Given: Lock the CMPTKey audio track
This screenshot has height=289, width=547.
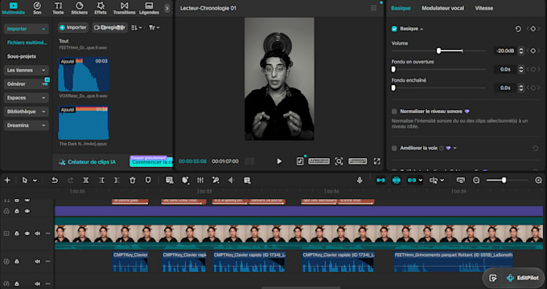Looking at the screenshot, I should coord(16,262).
